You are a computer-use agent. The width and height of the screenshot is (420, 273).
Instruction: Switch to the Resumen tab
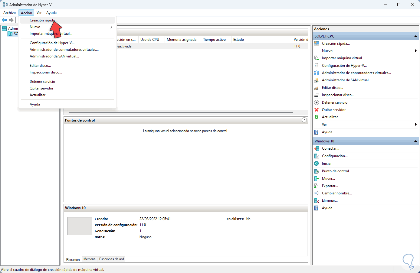[x=73, y=259]
